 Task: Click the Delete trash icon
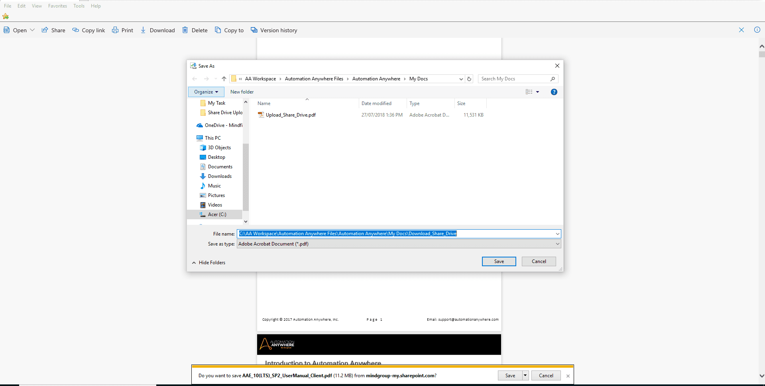pos(185,30)
